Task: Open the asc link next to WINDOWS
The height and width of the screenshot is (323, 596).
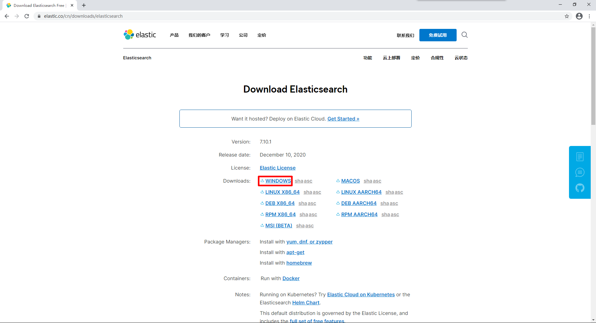Action: pos(308,181)
